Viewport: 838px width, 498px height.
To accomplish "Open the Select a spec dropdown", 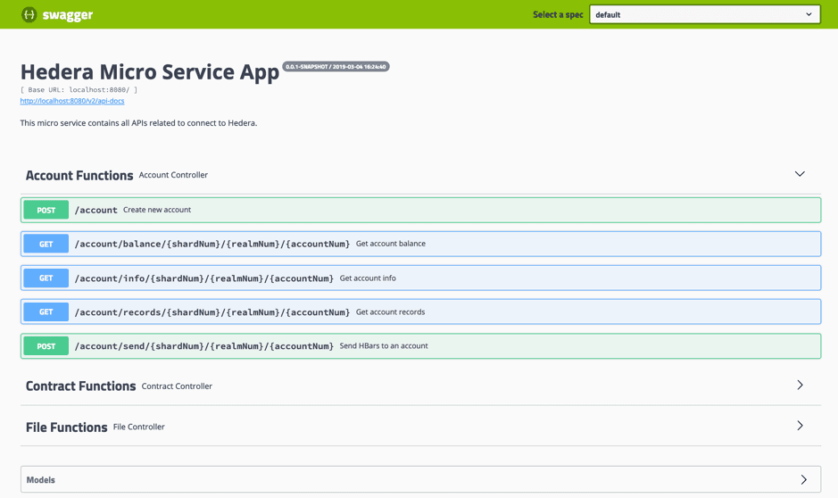I will click(705, 14).
